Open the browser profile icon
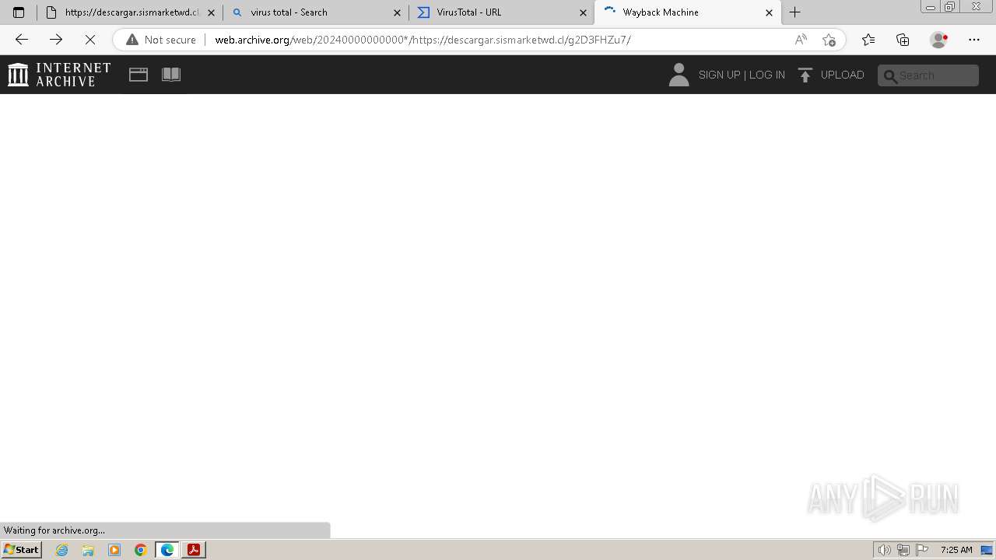 [x=938, y=40]
